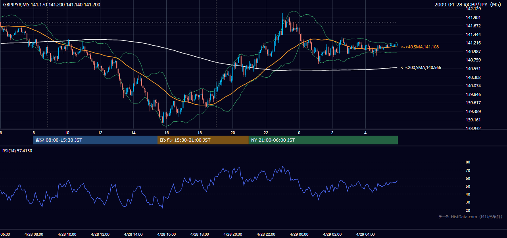This screenshot has width=507, height=238.
Task: Click the 4/28 08:00 time label
Action: pyautogui.click(x=34, y=234)
